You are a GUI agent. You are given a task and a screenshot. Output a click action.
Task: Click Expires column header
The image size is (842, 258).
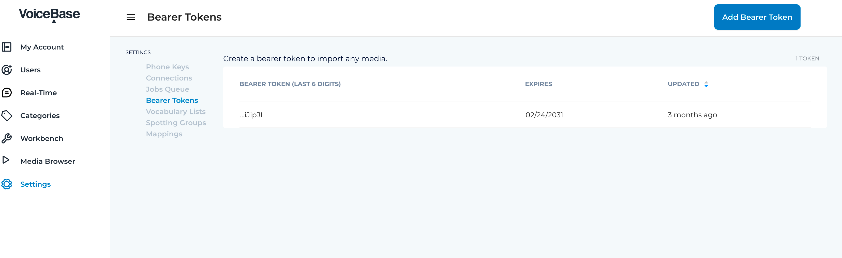point(538,84)
